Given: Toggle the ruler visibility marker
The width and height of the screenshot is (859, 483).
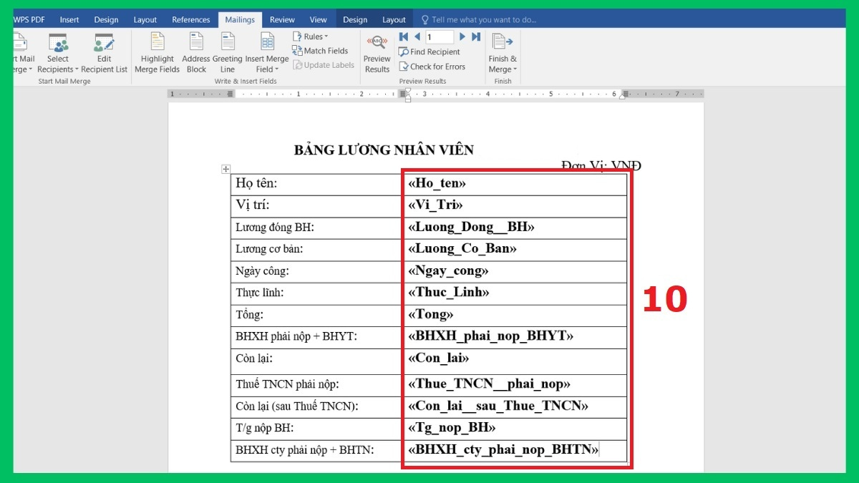Looking at the screenshot, I should pyautogui.click(x=407, y=95).
